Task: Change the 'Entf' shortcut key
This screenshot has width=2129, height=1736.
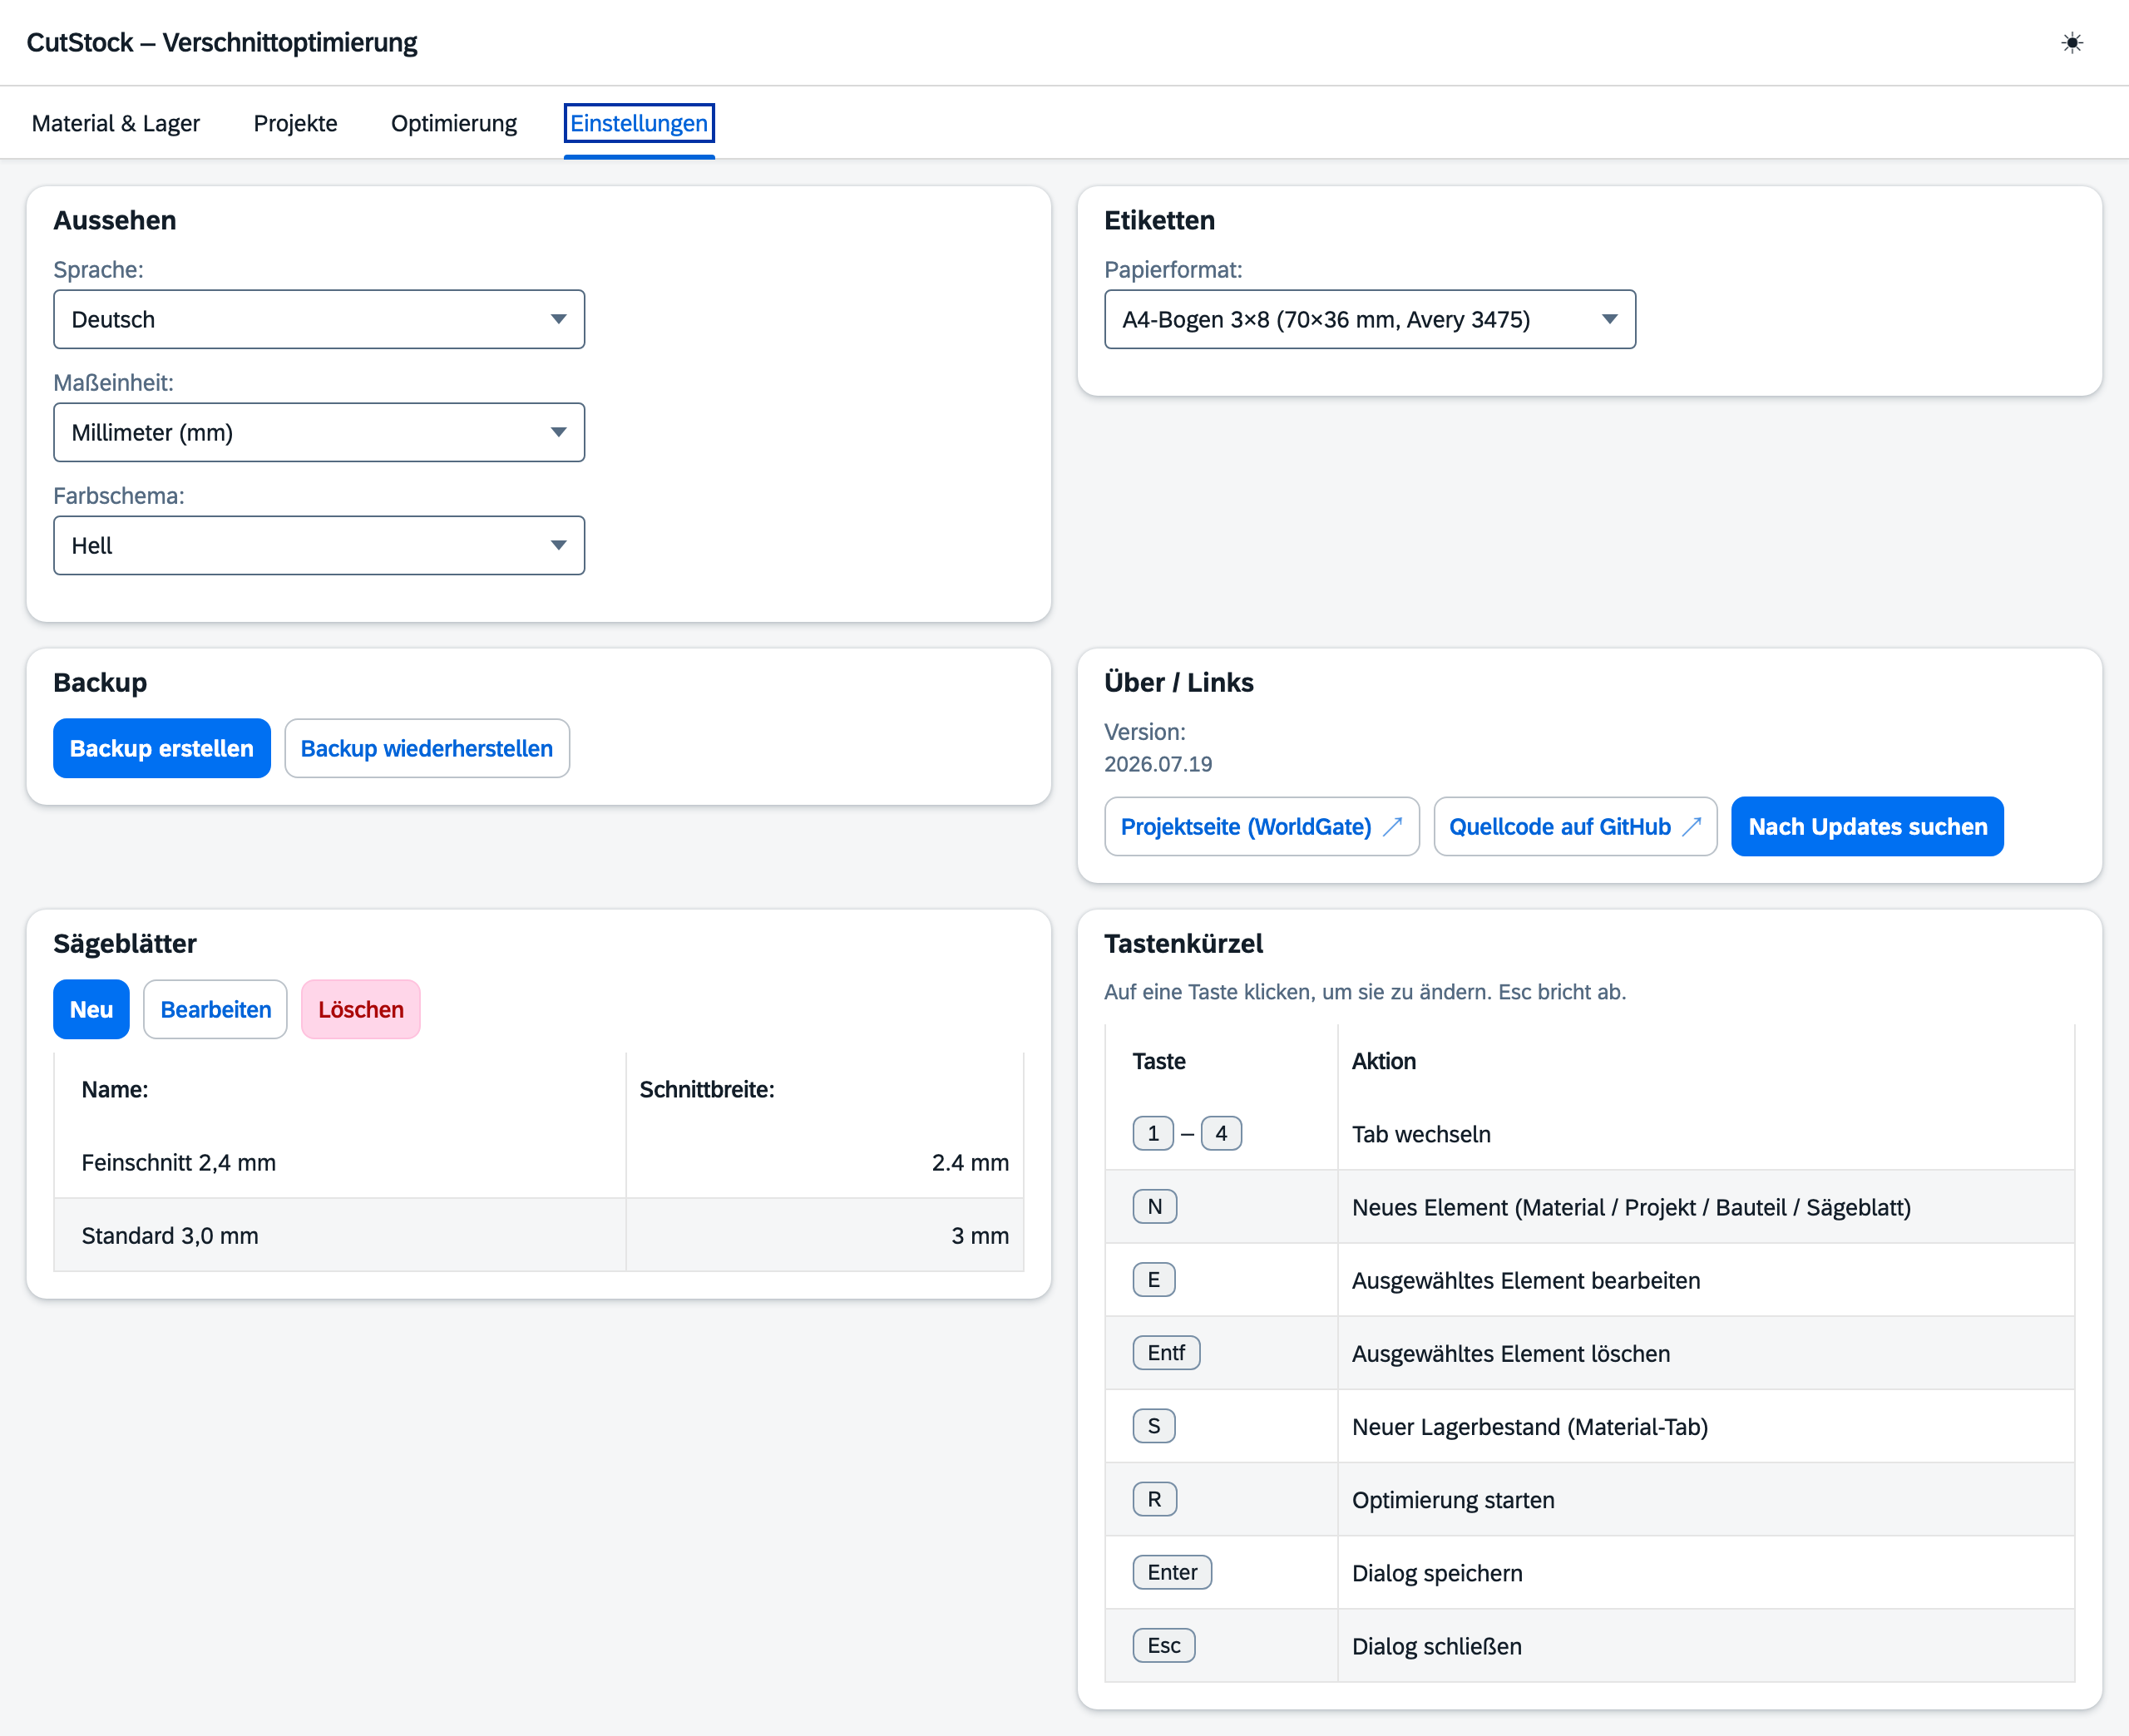Action: (1166, 1353)
